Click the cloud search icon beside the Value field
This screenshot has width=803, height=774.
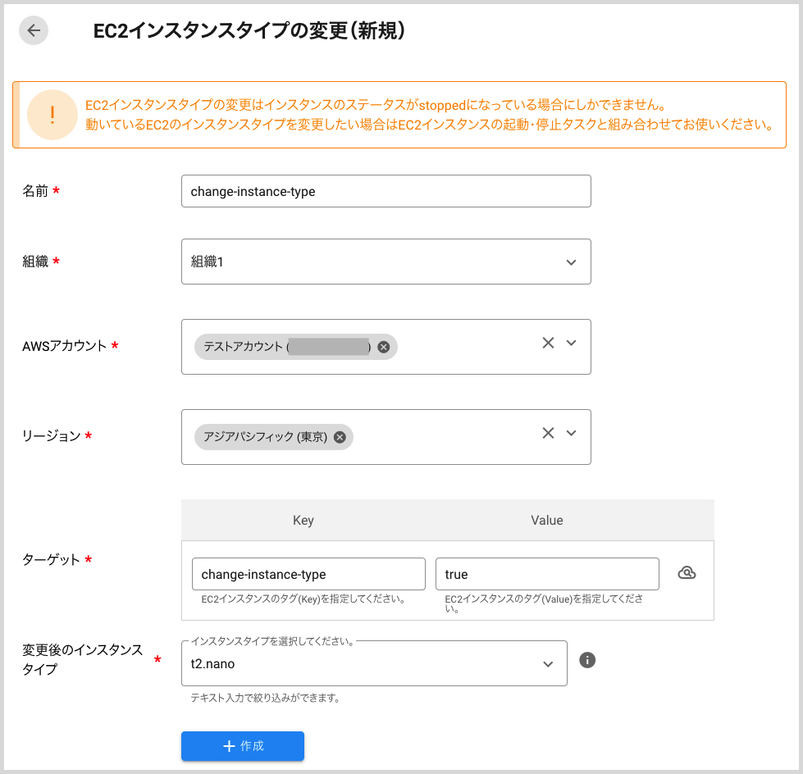tap(687, 574)
